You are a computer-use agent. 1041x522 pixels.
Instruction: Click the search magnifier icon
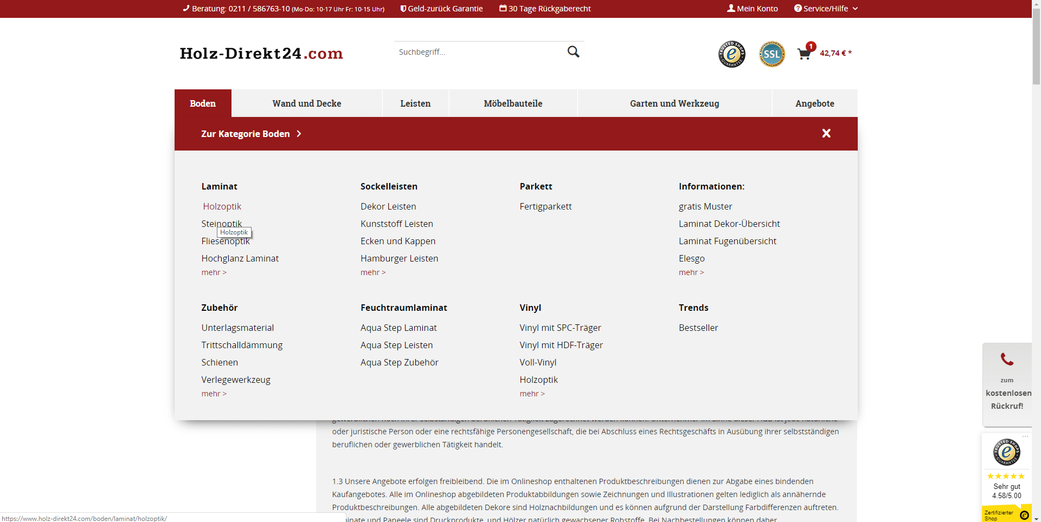tap(573, 51)
